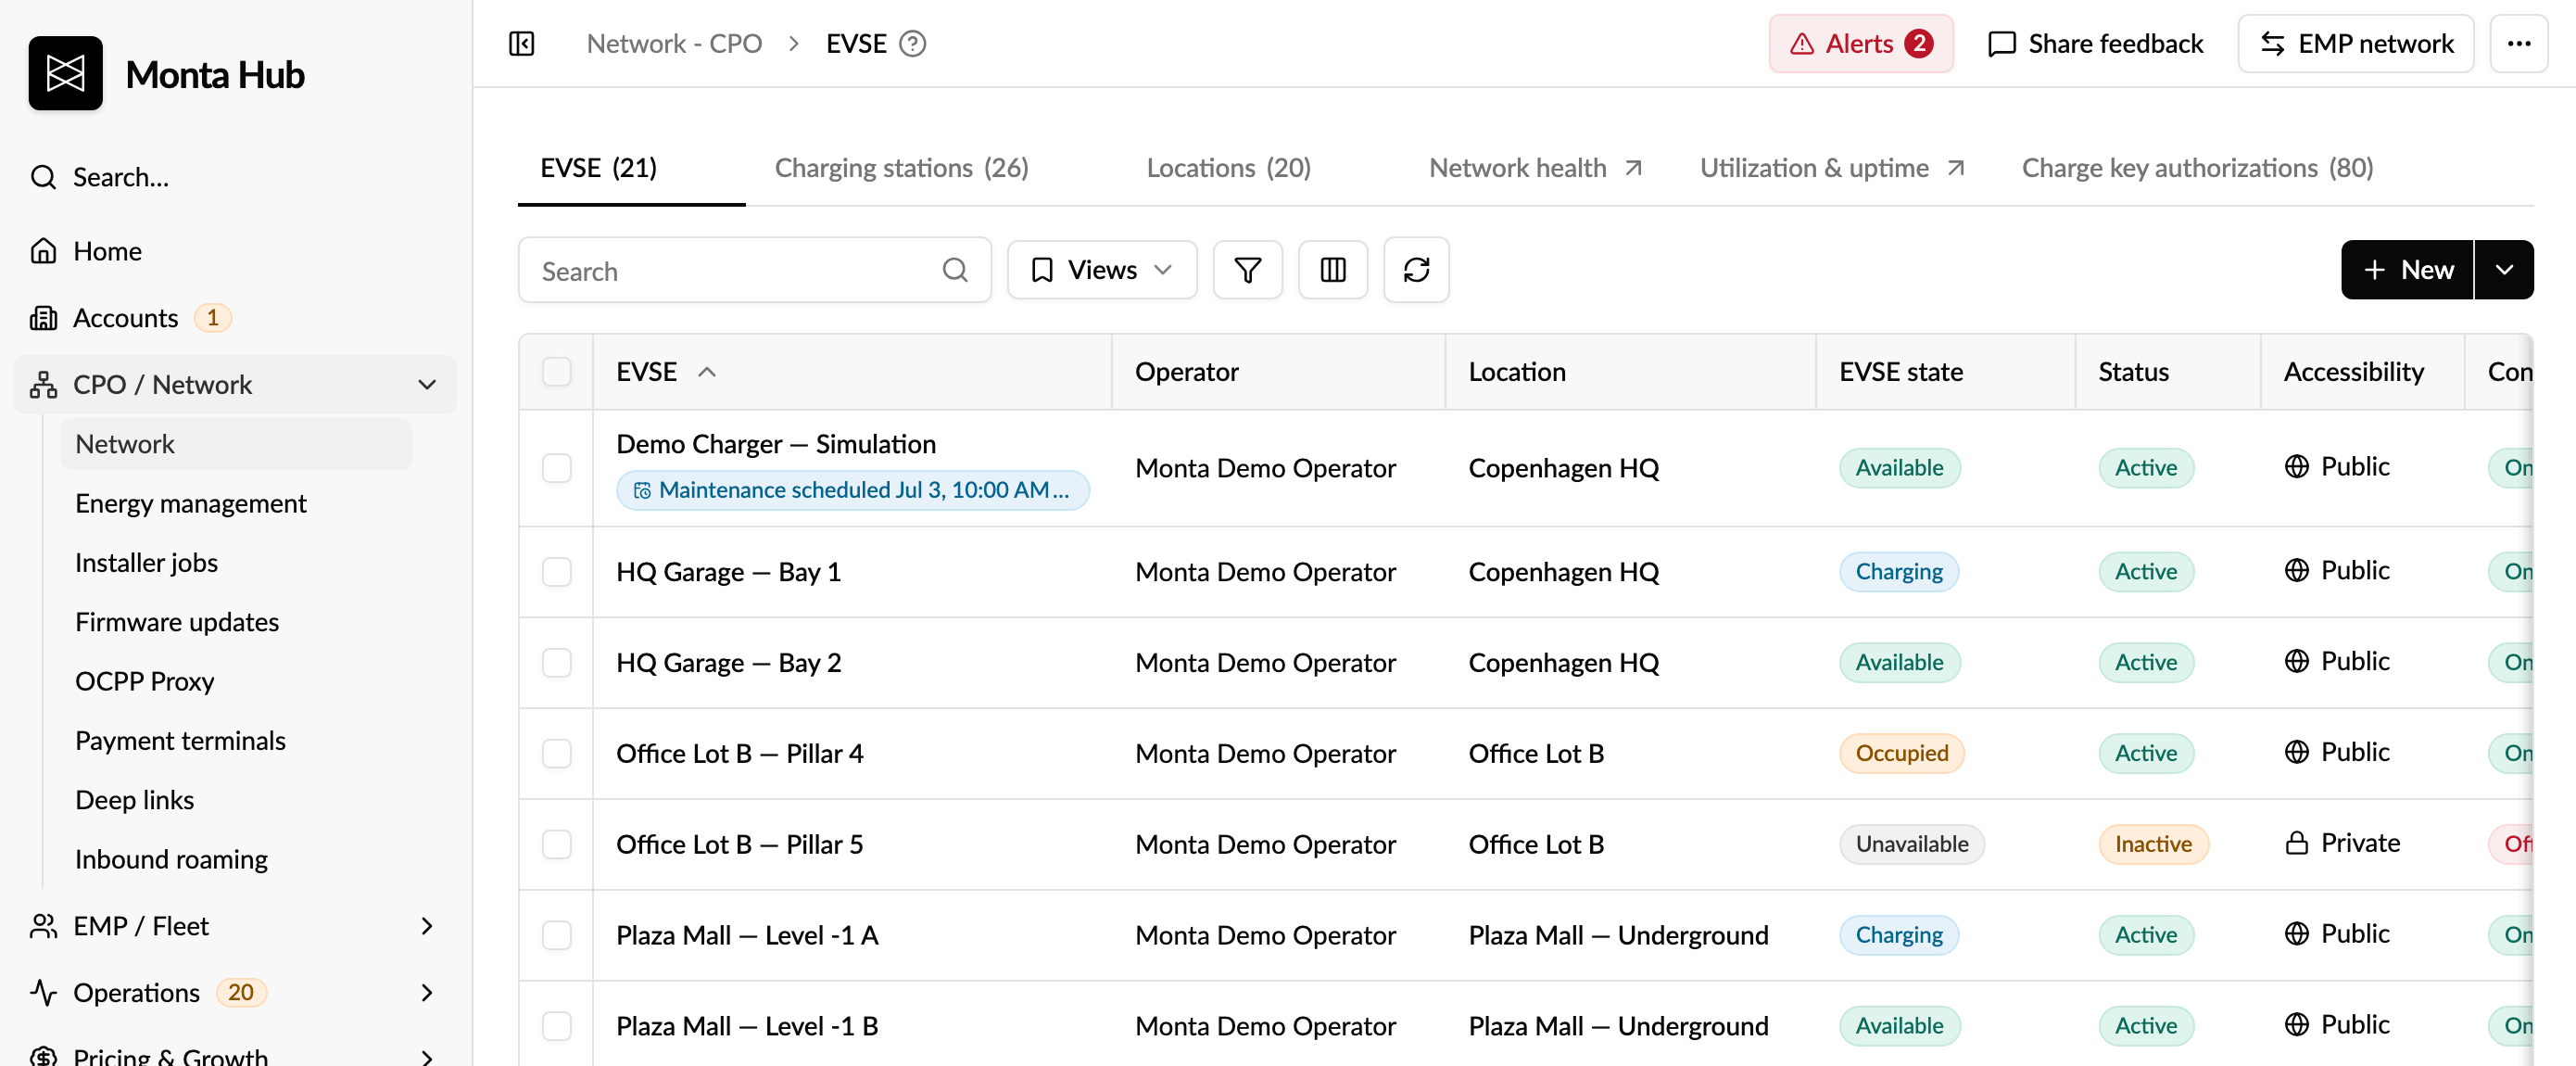Check the HQ Garage — Bay 1 row
Screen dimensions: 2576x1066
coord(556,572)
